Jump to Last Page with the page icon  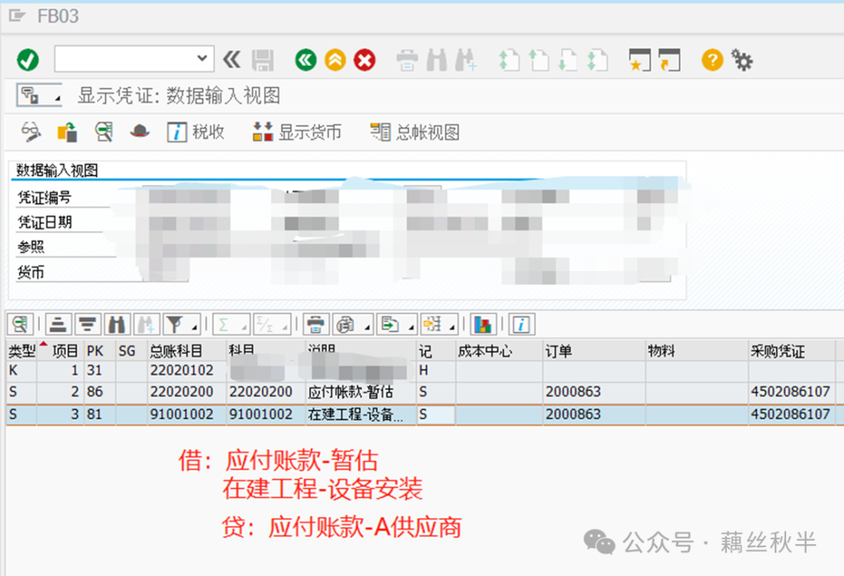click(x=597, y=60)
